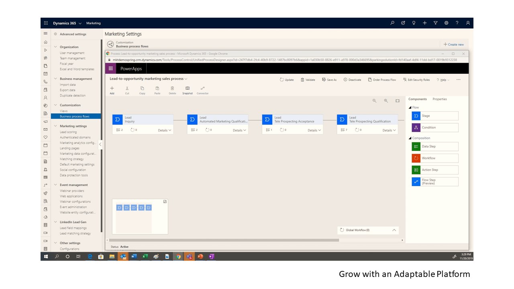Click the Create new button
The width and height of the screenshot is (514, 289).
(x=453, y=45)
